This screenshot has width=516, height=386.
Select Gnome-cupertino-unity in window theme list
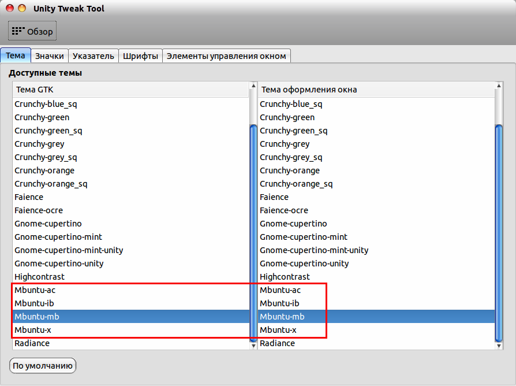376,263
